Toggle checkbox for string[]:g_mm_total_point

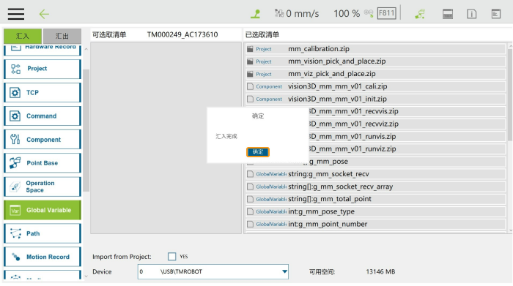[251, 199]
